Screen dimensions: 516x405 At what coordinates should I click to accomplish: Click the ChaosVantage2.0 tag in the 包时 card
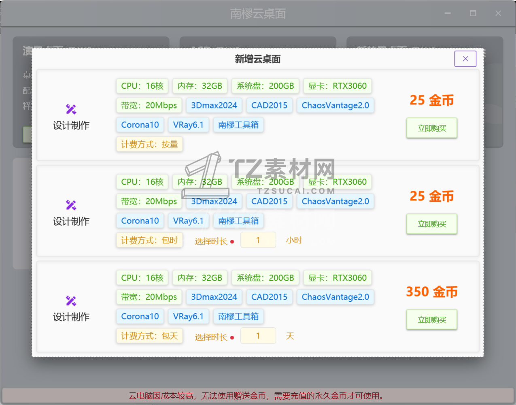tap(336, 201)
